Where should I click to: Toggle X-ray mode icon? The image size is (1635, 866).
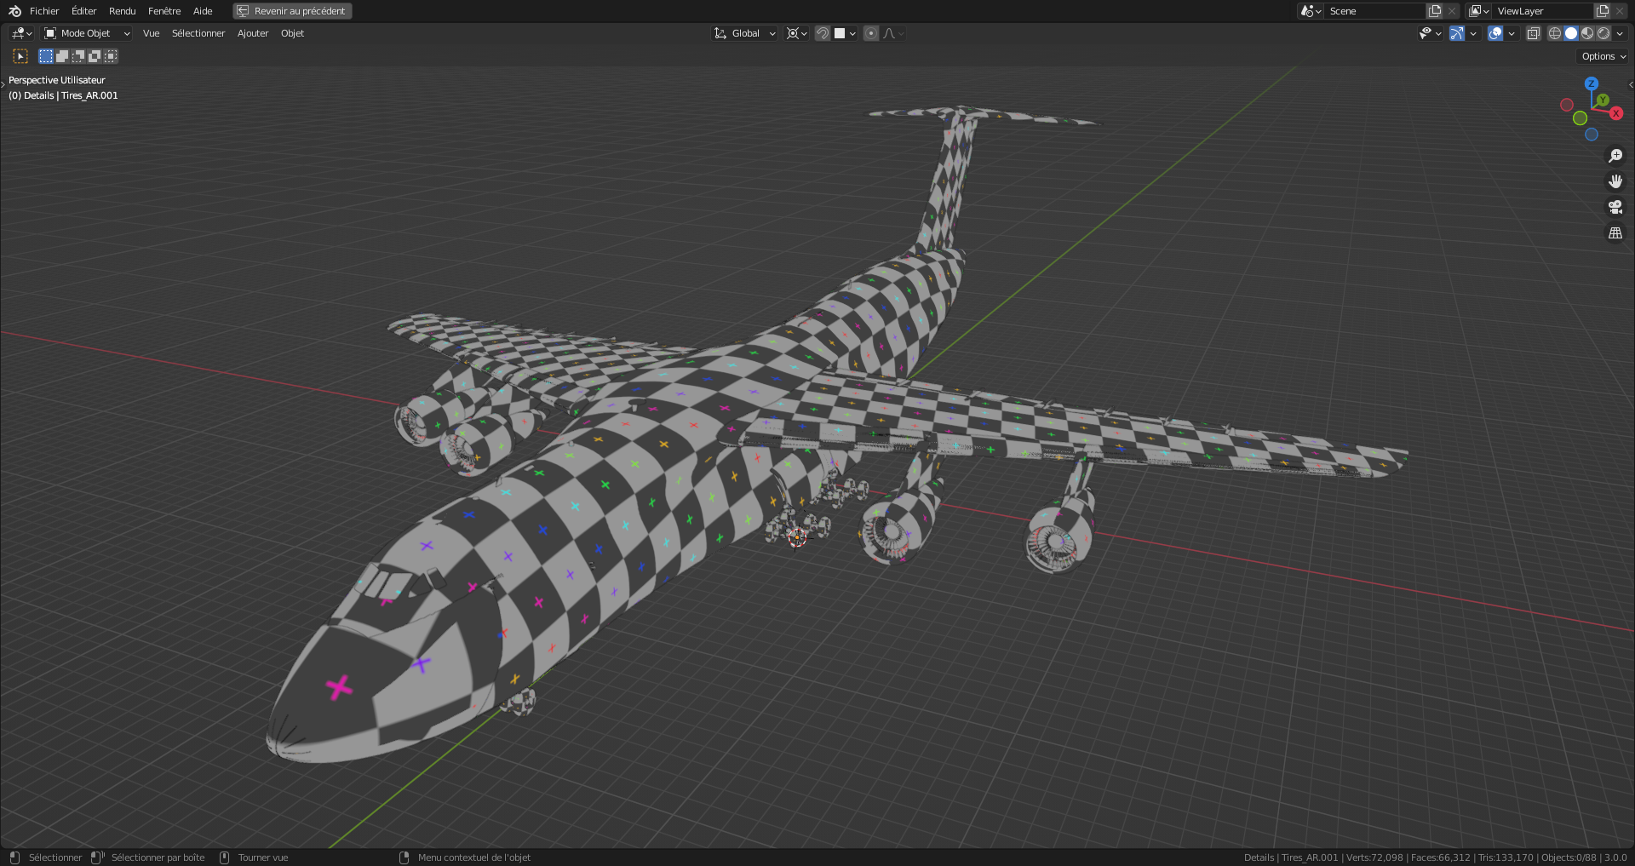[x=1533, y=33]
